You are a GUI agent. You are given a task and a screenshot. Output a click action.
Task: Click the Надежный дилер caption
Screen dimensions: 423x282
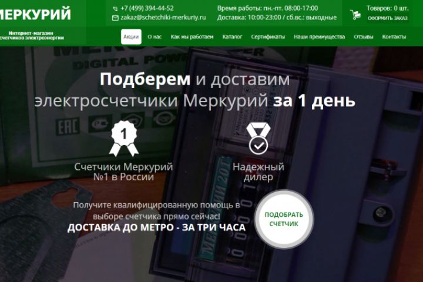tap(258, 172)
